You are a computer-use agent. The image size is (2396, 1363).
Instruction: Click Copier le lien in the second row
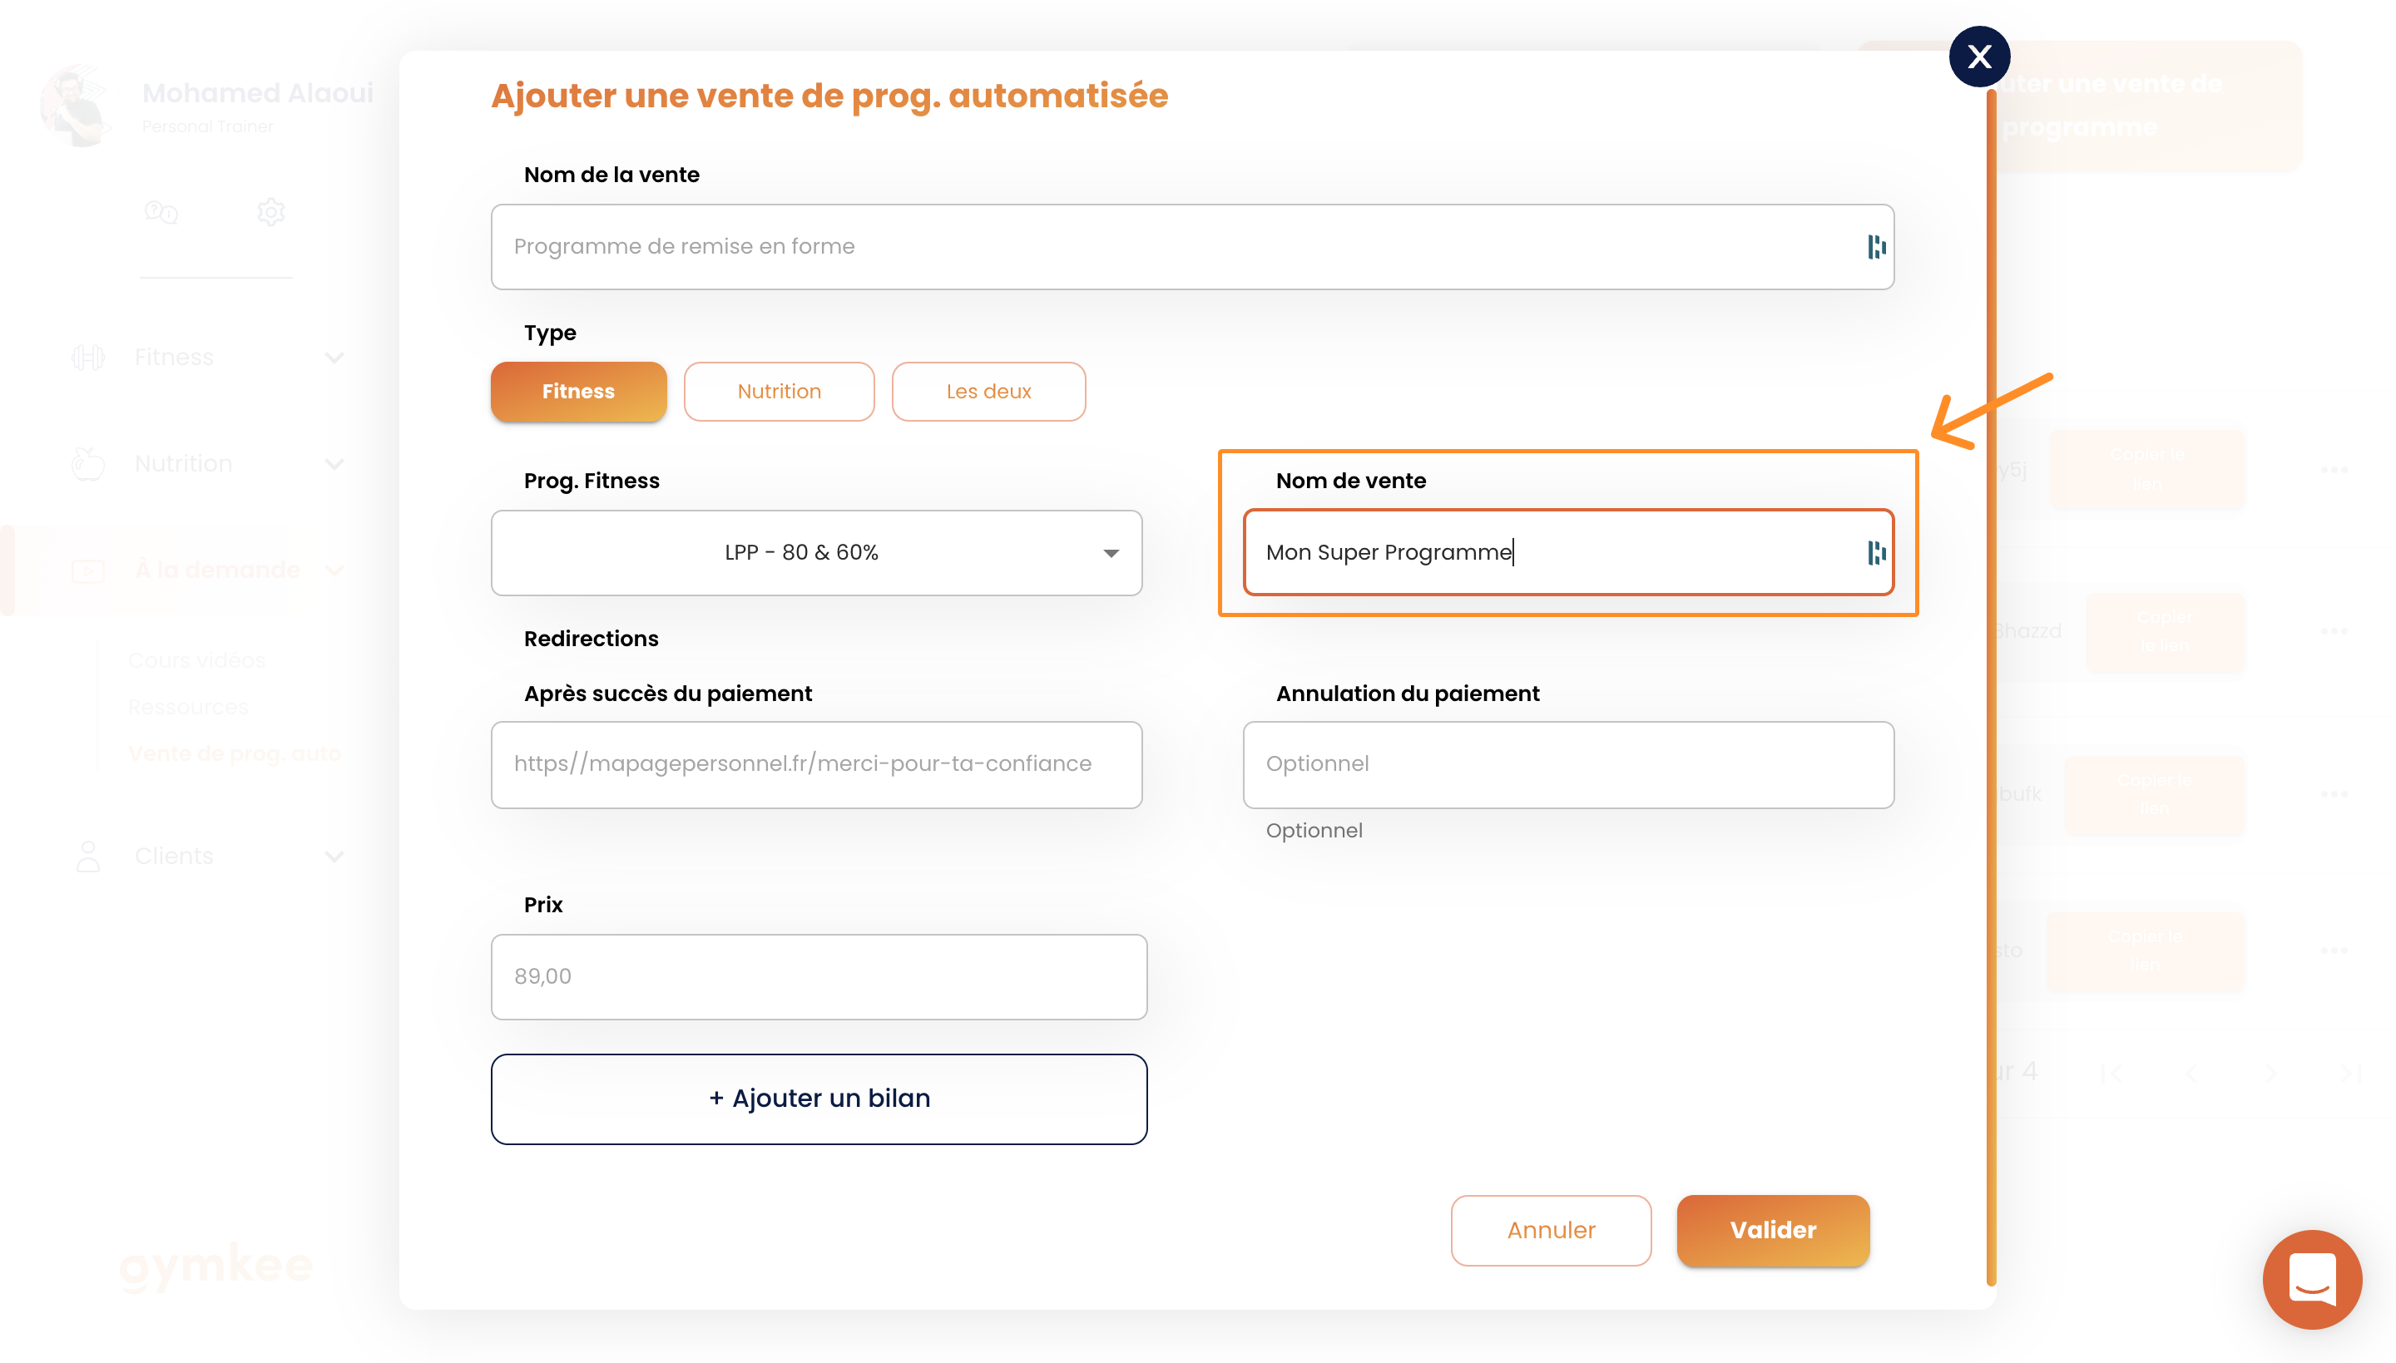coord(2164,631)
